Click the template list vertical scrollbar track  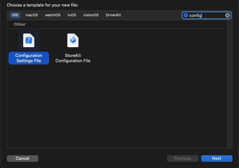pos(230,85)
